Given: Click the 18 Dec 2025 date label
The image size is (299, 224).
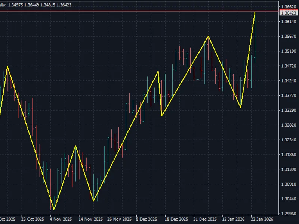Looking at the screenshot, I should [176, 219].
